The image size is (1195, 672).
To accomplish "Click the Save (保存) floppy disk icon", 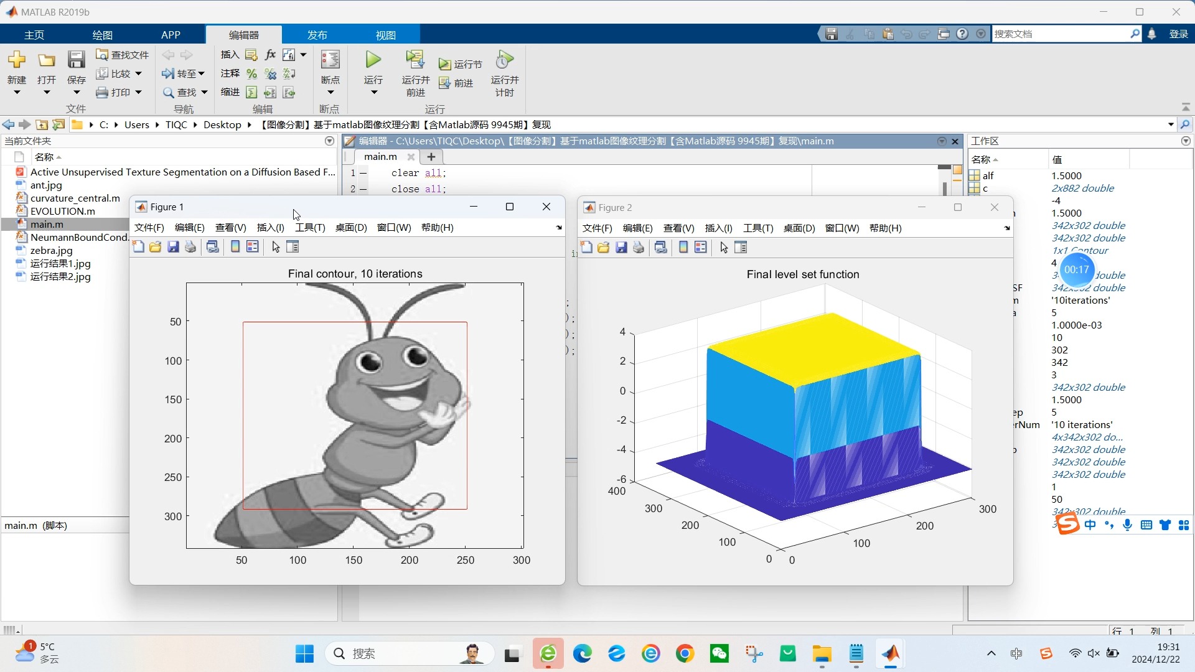I will pyautogui.click(x=76, y=60).
